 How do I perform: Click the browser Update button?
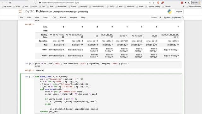[x=196, y=3]
